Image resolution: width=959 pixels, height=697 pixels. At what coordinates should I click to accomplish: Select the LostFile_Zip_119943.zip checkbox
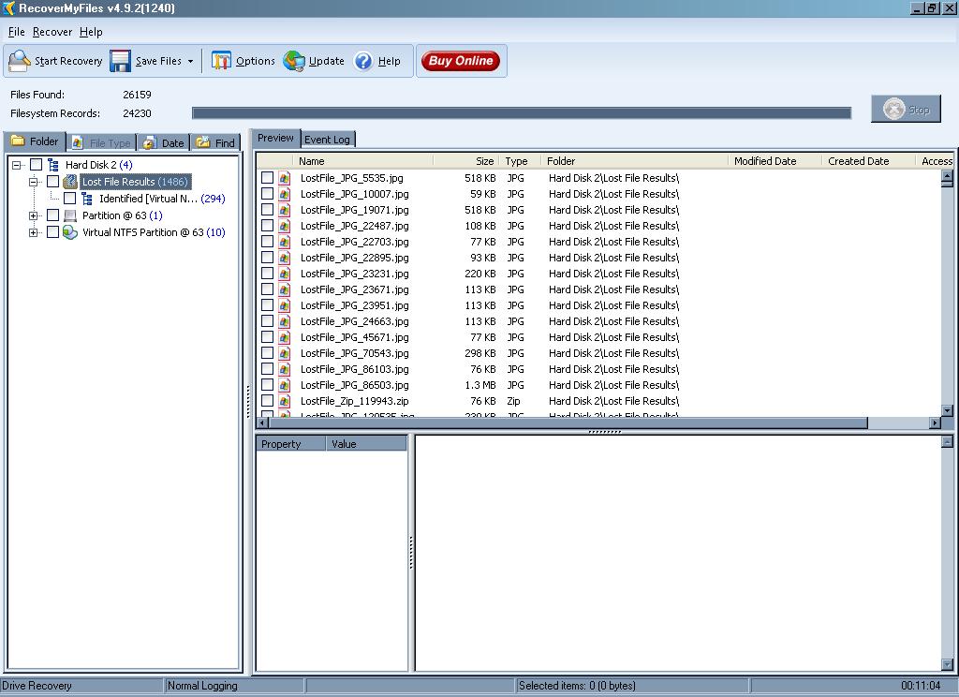click(268, 401)
